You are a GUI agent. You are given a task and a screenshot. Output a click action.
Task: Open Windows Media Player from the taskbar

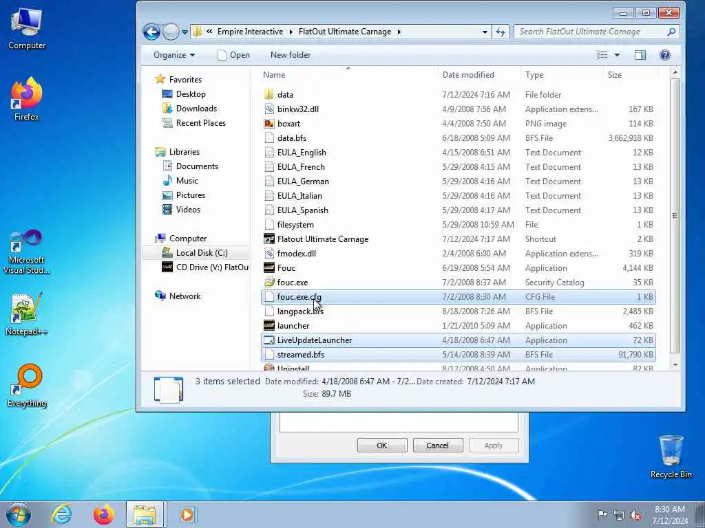coord(187,514)
